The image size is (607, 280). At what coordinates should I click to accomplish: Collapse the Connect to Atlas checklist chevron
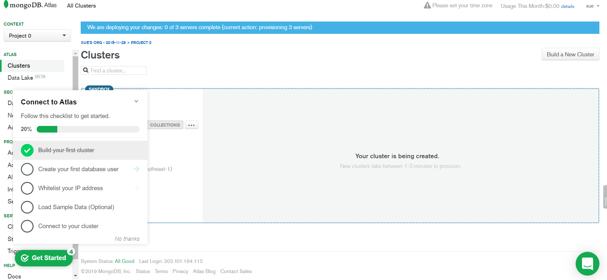[136, 102]
